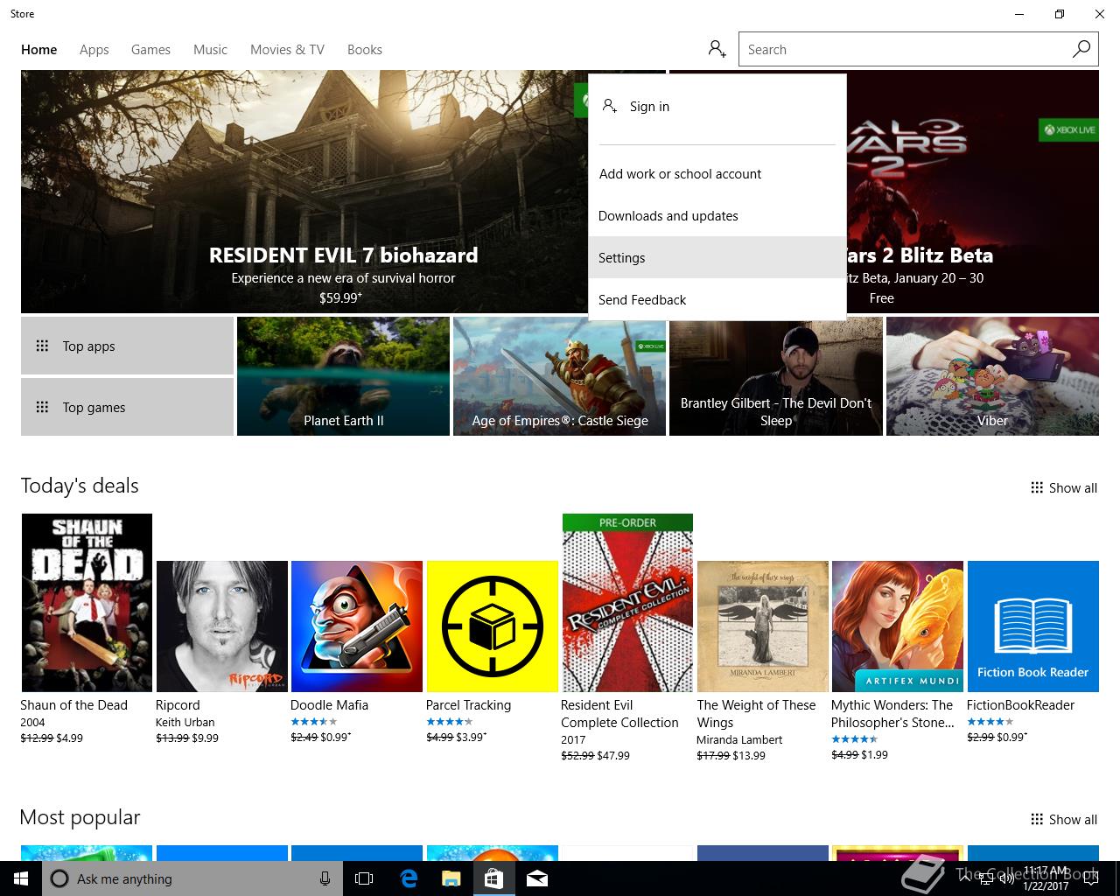The height and width of the screenshot is (896, 1120).
Task: Open the Planet Earth II tile
Action: [343, 376]
